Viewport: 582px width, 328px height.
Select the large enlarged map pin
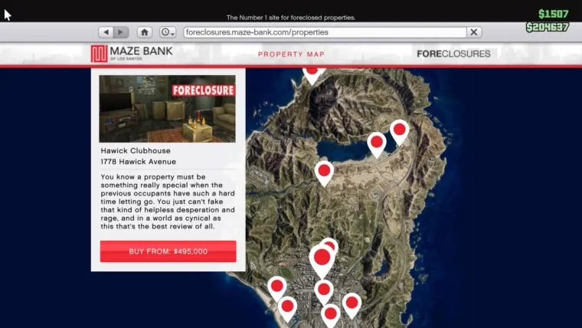coord(322,258)
